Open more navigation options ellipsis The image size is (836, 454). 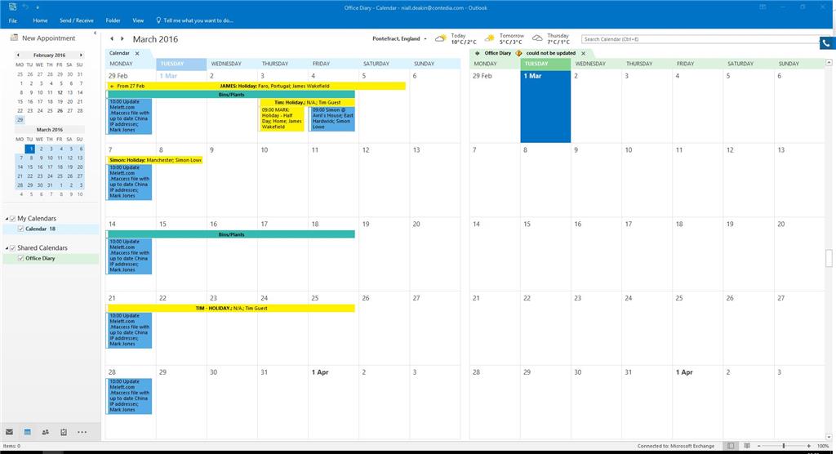point(82,432)
